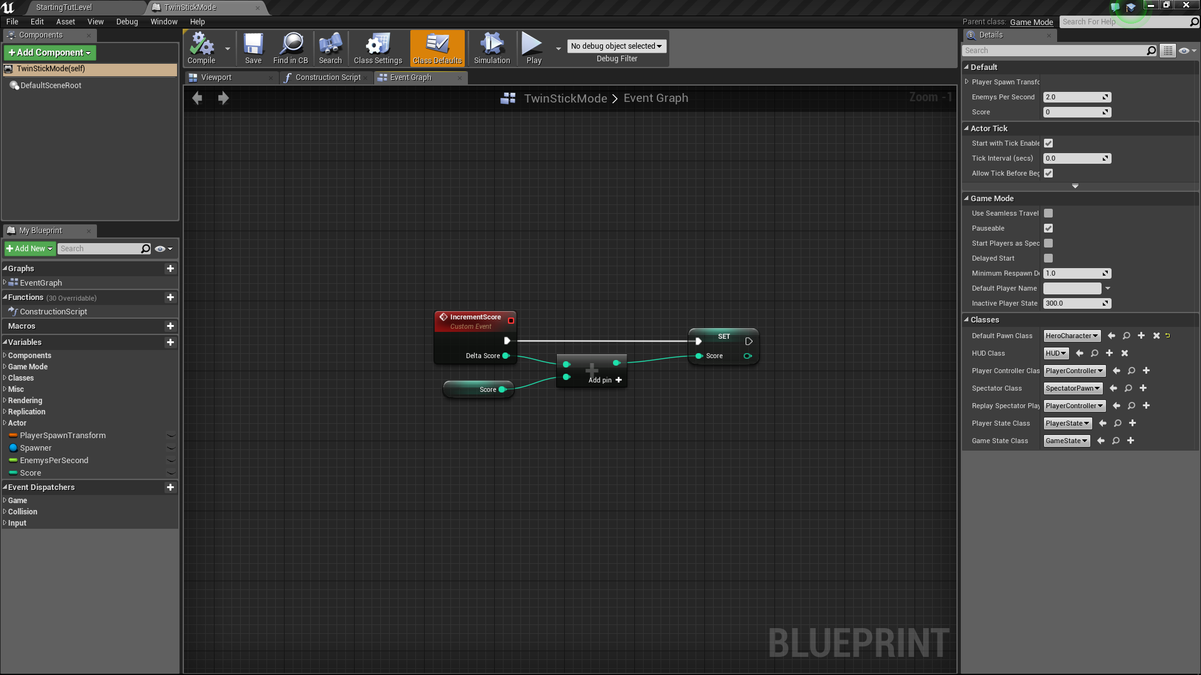Open the Debug menu
Viewport: 1201px width, 675px height.
[x=127, y=21]
